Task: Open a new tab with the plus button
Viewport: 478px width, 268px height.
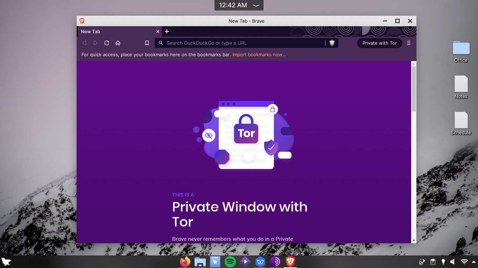Action: click(167, 31)
